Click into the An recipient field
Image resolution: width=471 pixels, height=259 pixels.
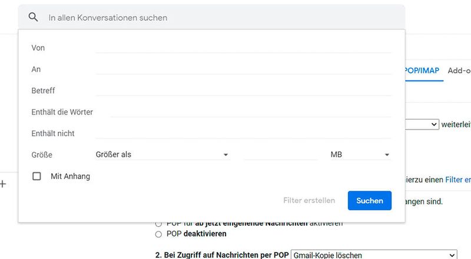[243, 69]
